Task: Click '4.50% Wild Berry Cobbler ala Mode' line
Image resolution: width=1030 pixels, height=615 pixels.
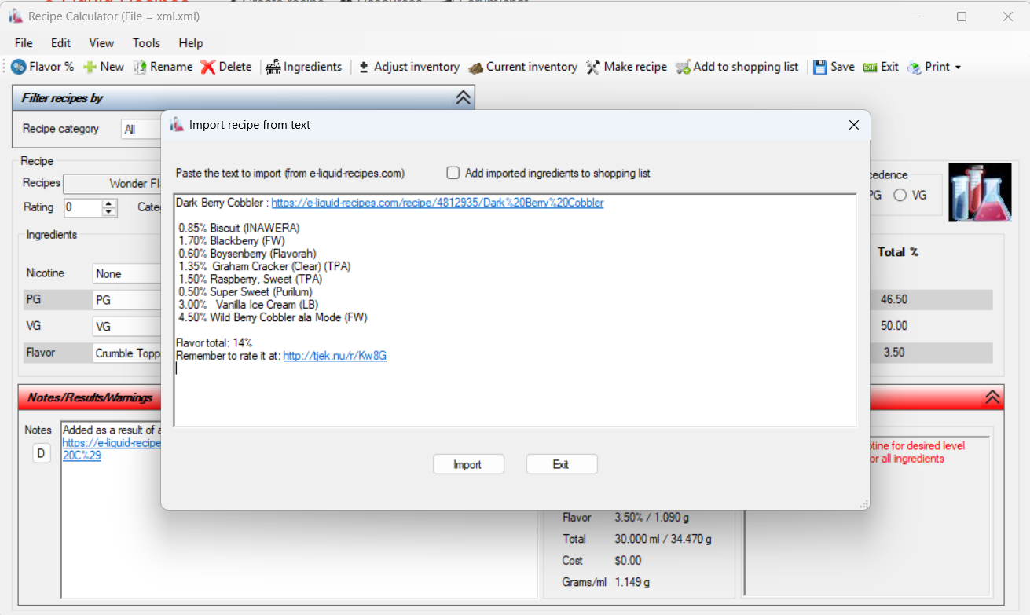Action: point(273,317)
